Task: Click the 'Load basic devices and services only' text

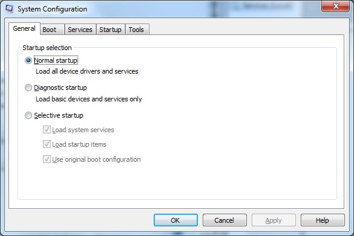Action: 89,99
